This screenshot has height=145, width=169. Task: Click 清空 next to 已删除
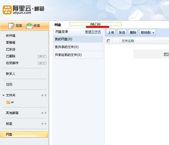pos(42,56)
